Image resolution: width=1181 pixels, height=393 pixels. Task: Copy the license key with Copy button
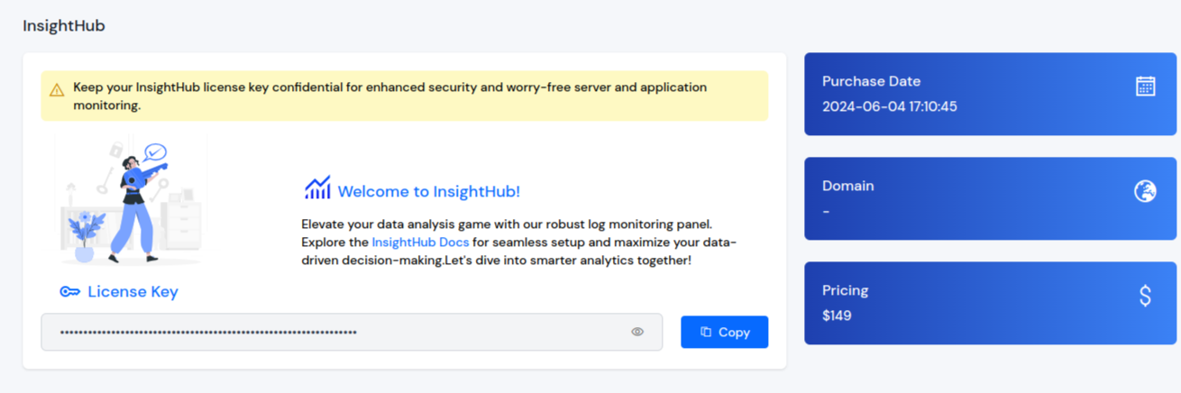click(x=724, y=332)
